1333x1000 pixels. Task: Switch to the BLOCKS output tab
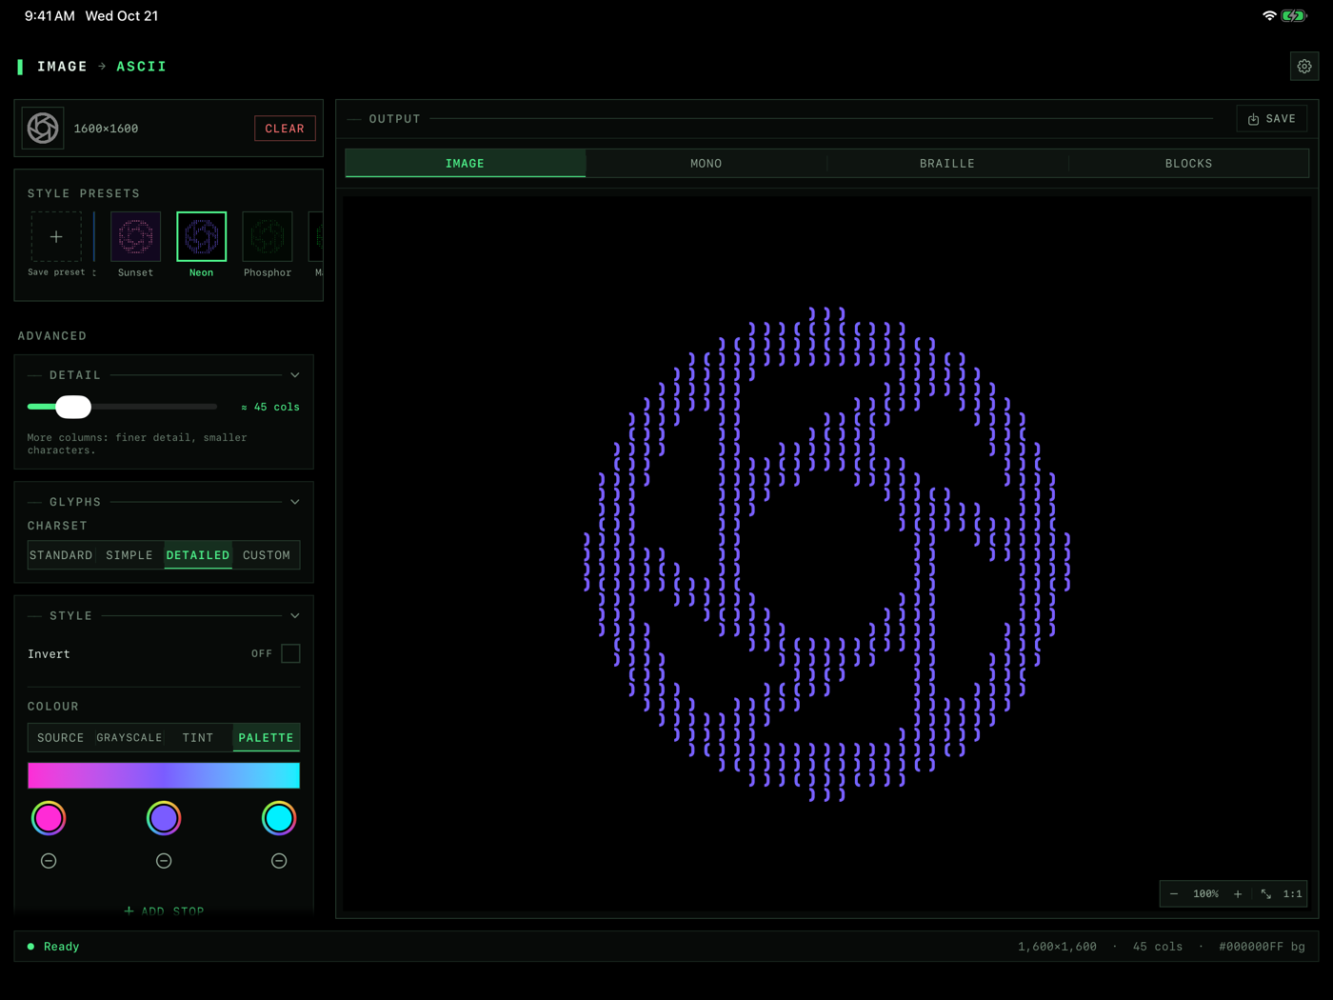[x=1188, y=164]
